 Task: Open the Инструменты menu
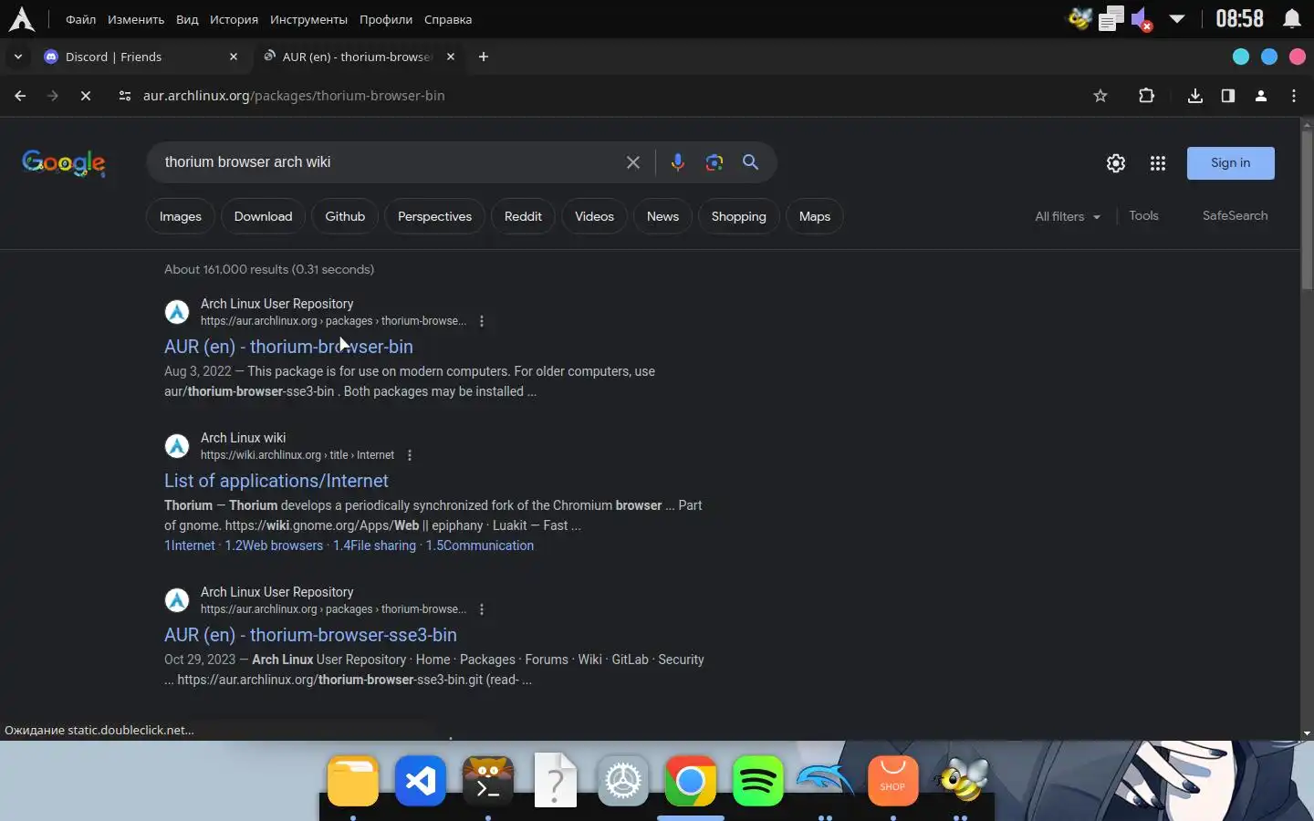click(x=308, y=19)
